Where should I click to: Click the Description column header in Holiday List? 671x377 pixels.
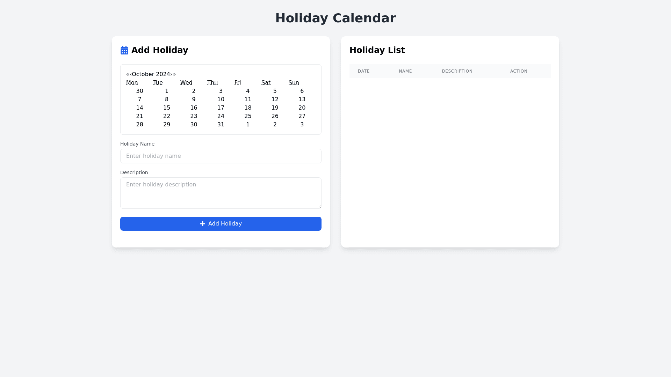point(457,71)
